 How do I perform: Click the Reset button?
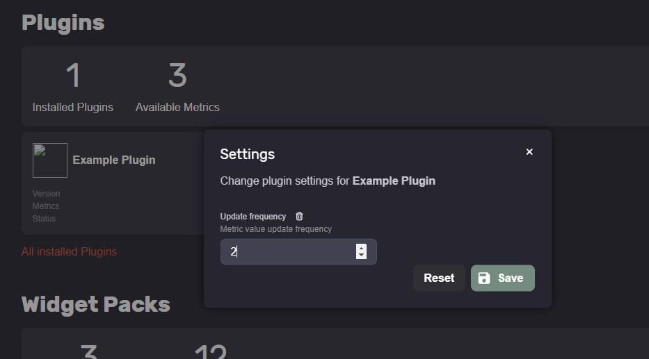point(439,278)
